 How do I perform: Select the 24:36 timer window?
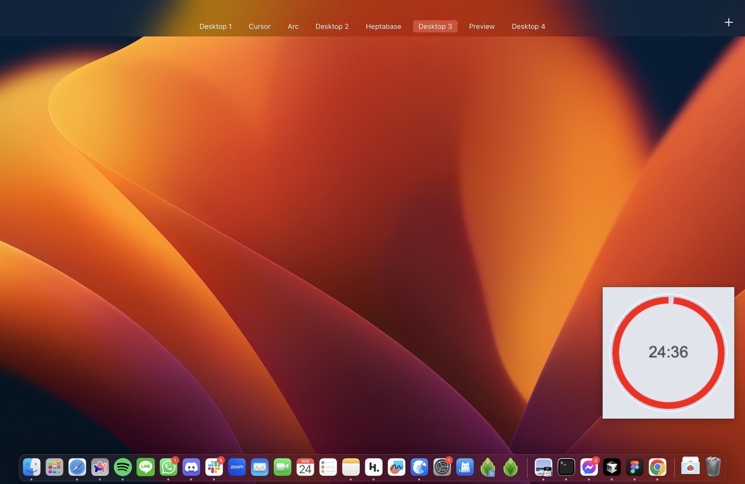coord(668,352)
